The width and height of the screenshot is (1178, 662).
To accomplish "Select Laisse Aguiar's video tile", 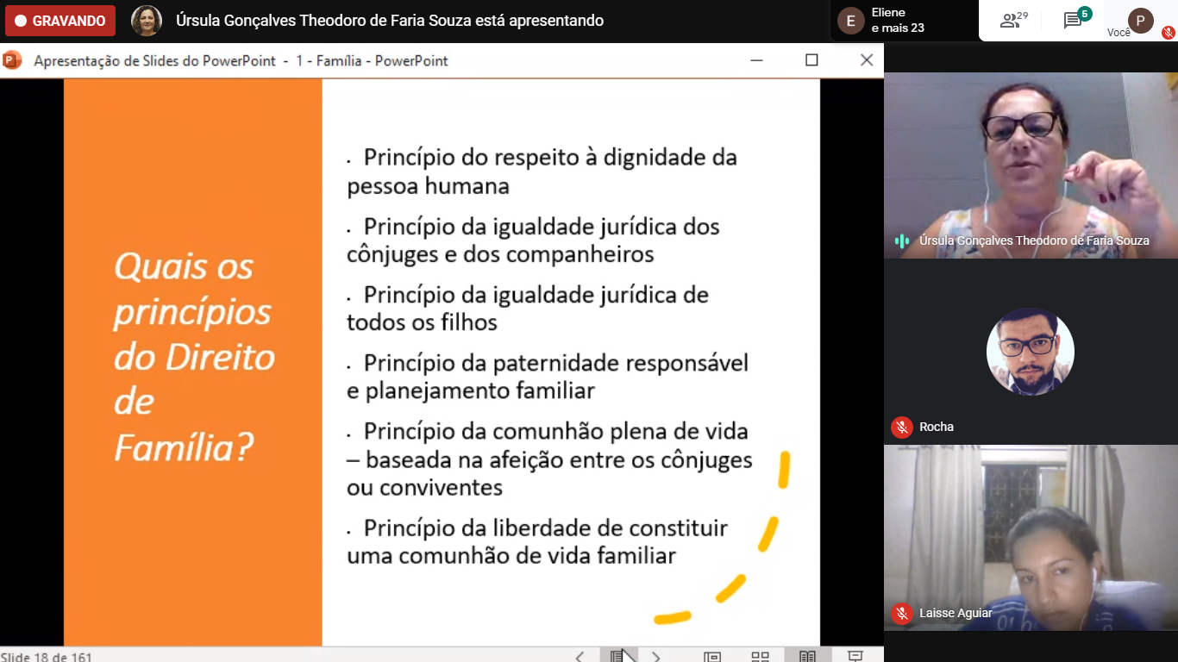I will (1031, 534).
